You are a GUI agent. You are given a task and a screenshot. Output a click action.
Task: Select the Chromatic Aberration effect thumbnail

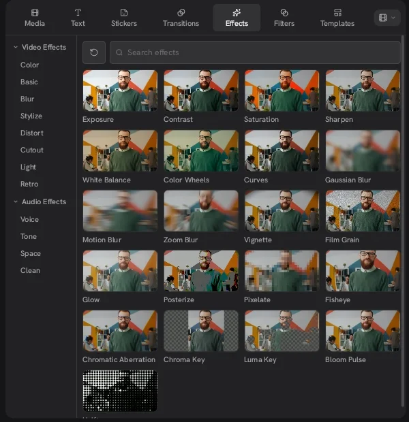pos(120,331)
